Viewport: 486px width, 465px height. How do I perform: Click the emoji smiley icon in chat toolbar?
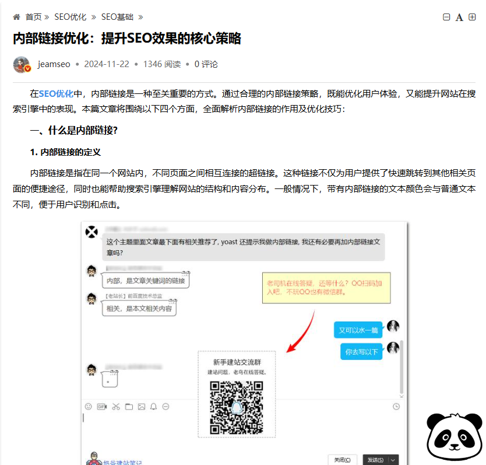(89, 407)
